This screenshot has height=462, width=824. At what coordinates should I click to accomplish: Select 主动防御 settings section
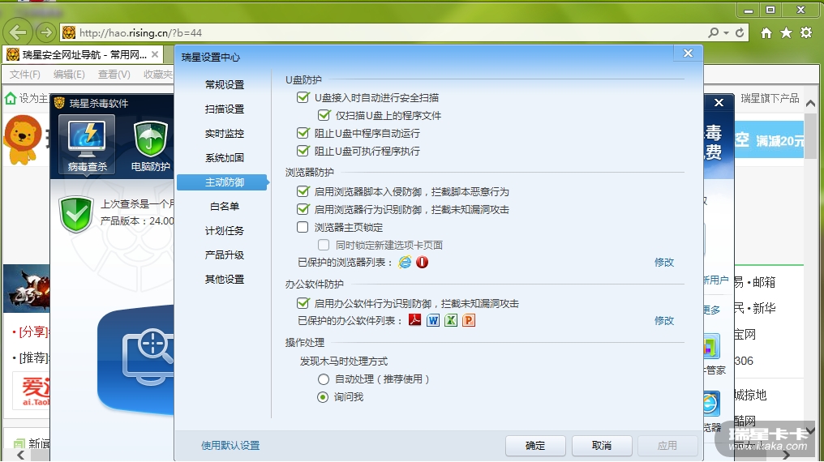coord(225,182)
